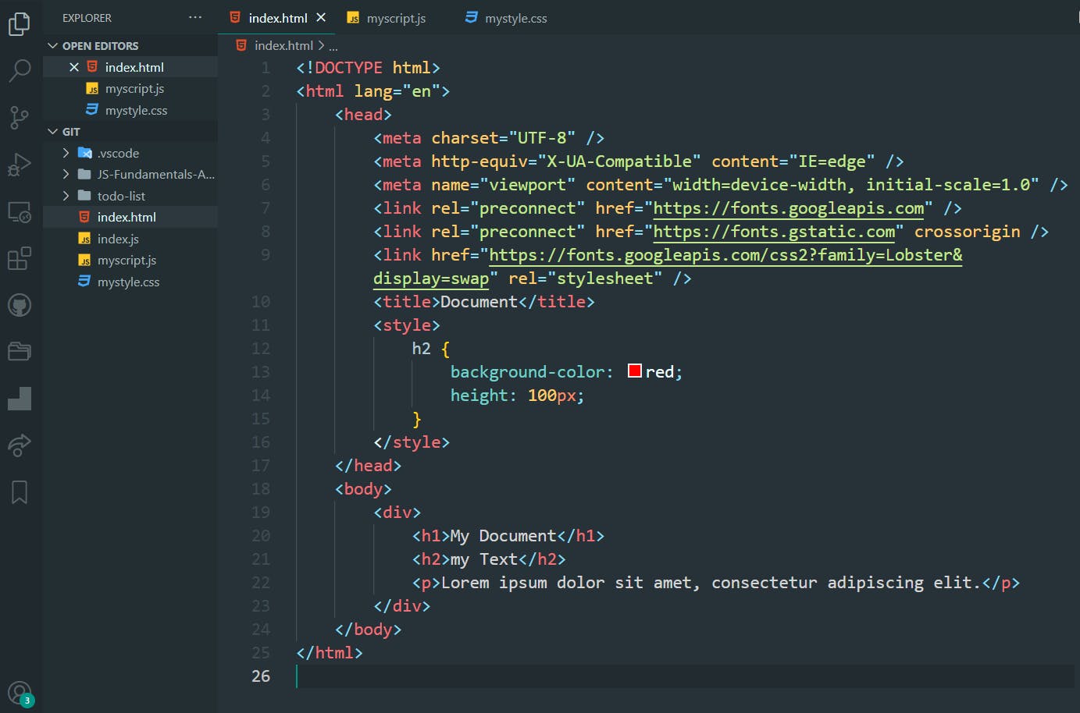Open index.html in GIT file tree

[x=127, y=217]
